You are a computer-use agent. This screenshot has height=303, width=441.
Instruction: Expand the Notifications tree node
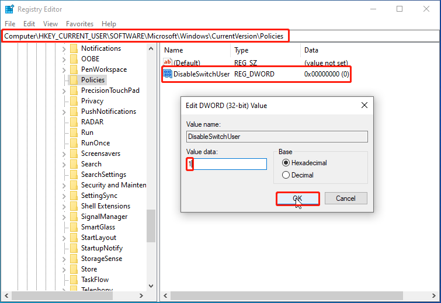click(x=64, y=49)
